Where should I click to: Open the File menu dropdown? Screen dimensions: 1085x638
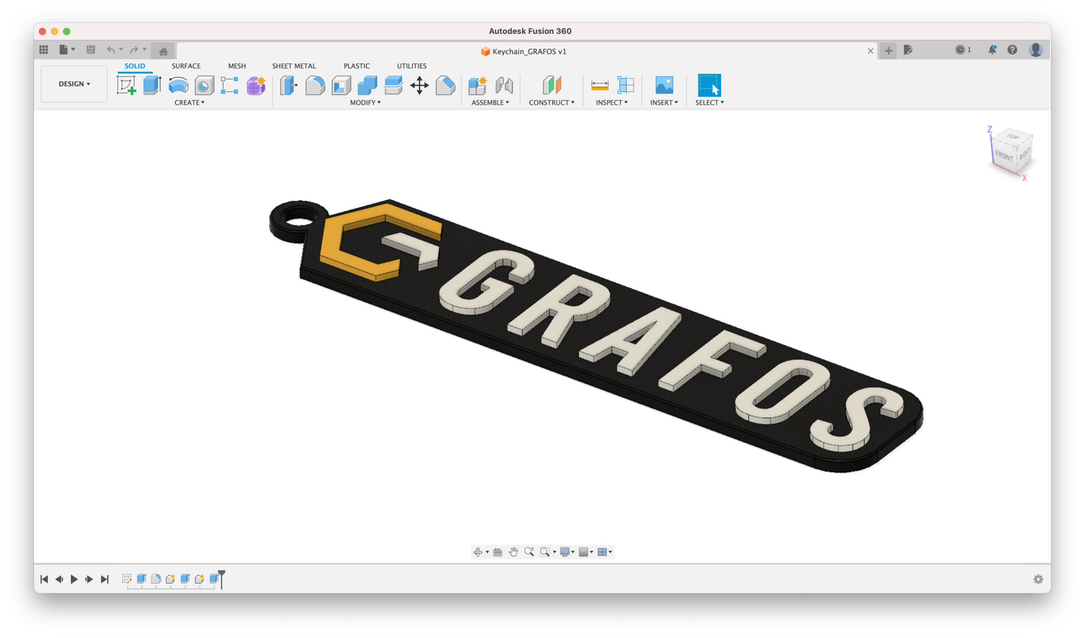[67, 50]
